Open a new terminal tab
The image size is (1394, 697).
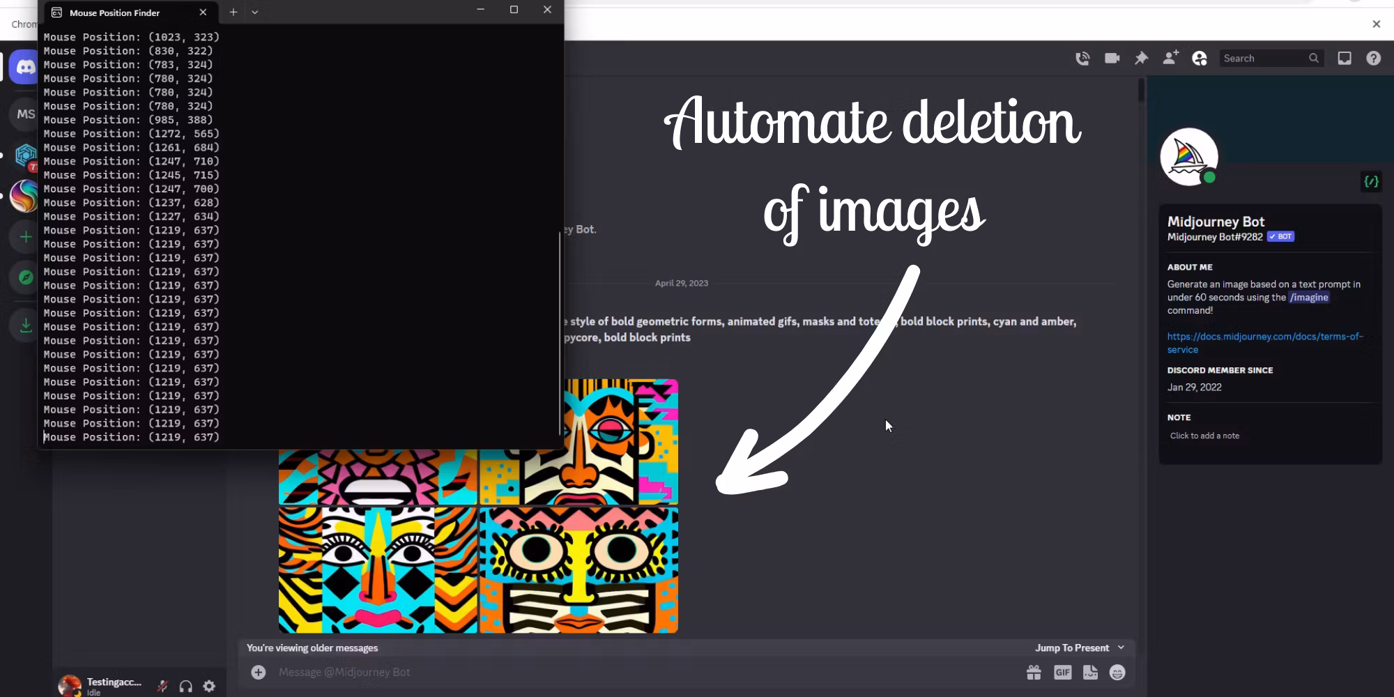[233, 13]
